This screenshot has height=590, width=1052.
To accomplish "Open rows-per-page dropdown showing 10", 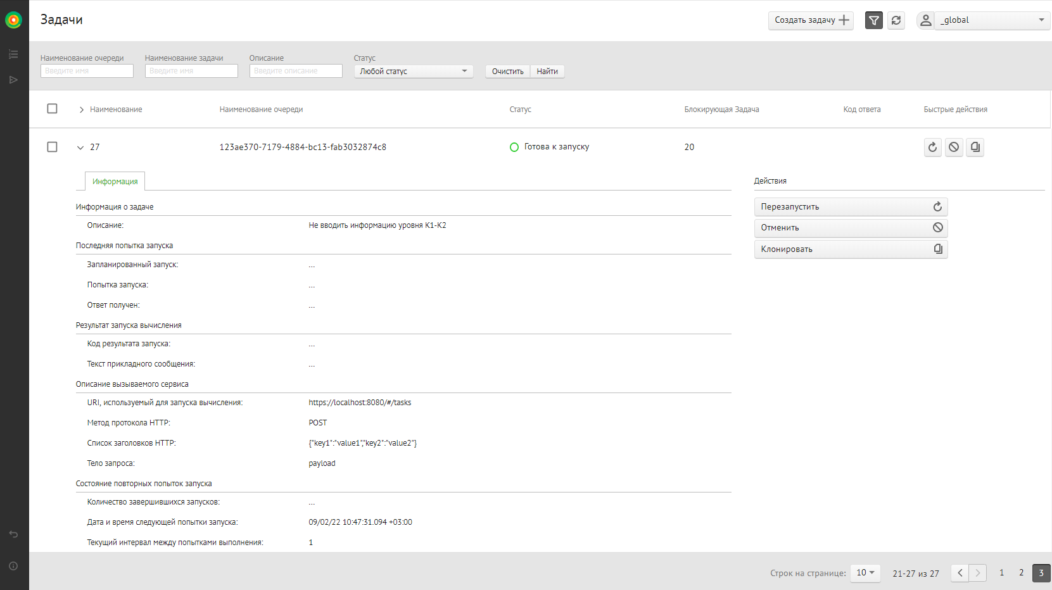I will [865, 573].
